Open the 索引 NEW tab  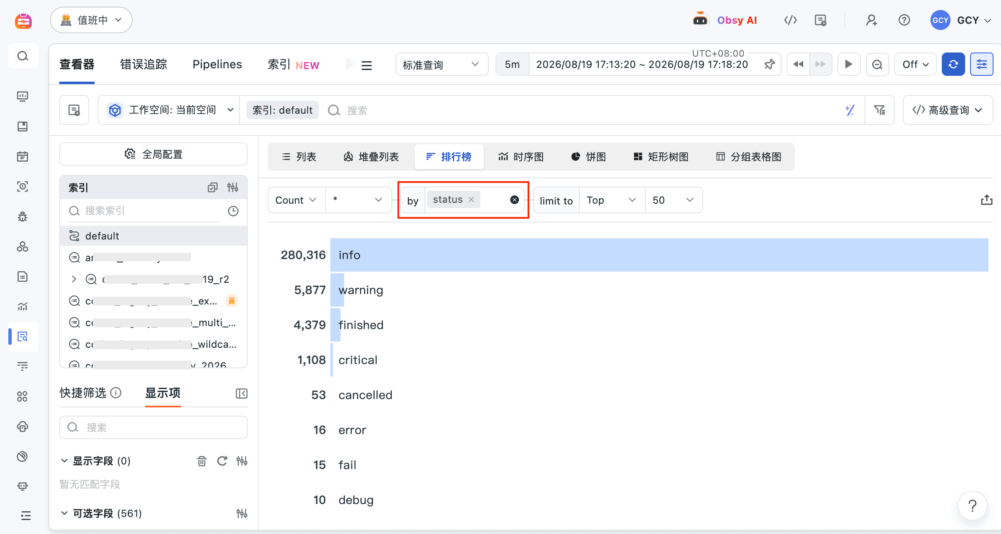click(293, 65)
